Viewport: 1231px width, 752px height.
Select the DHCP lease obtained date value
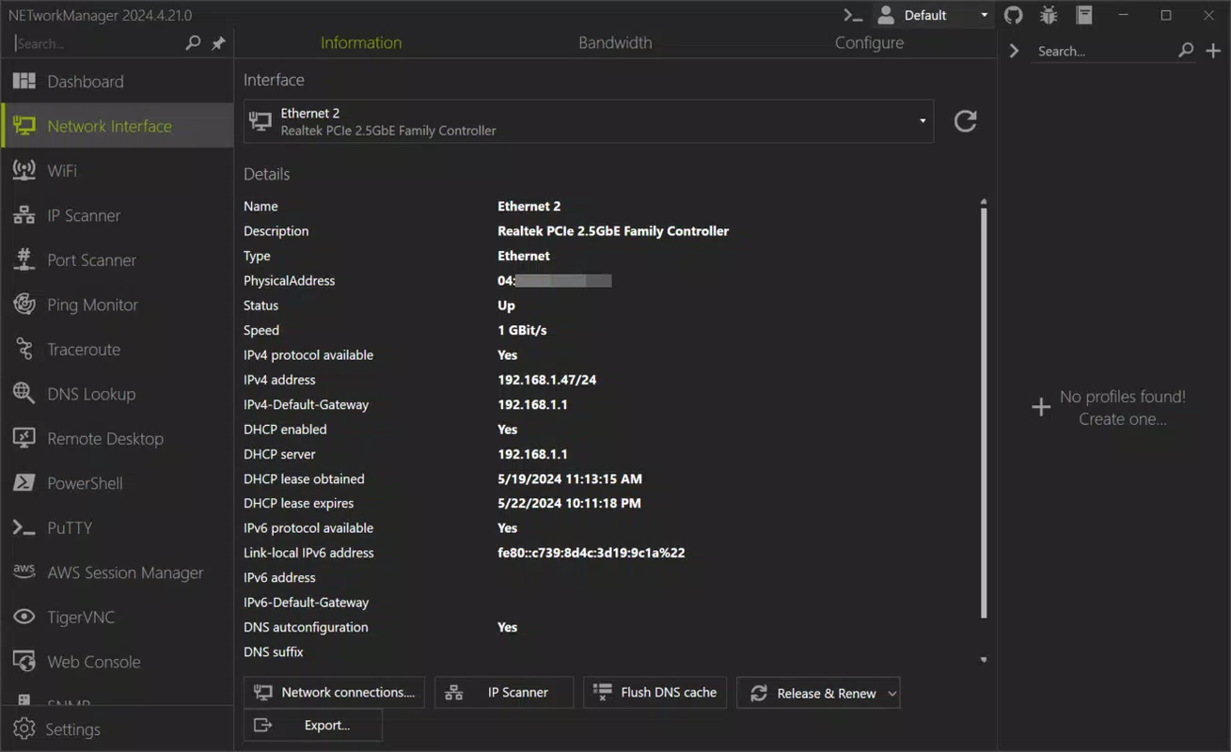(570, 478)
